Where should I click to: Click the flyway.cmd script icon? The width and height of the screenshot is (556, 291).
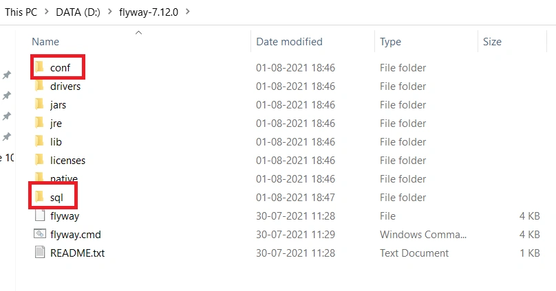[40, 234]
